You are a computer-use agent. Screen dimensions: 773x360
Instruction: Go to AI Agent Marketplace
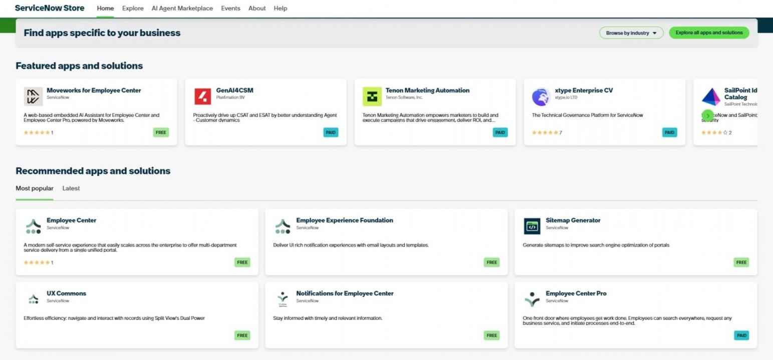point(182,8)
